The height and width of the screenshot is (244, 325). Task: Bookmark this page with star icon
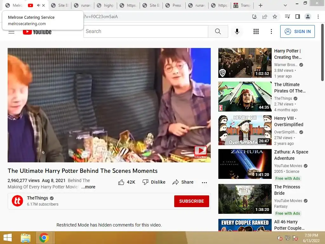[x=275, y=17]
